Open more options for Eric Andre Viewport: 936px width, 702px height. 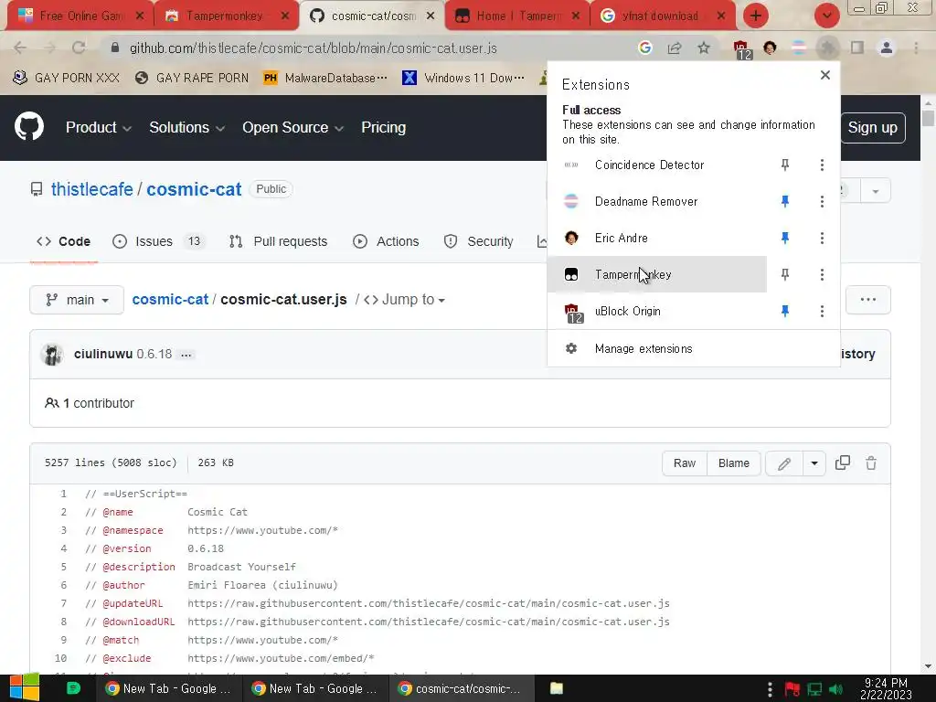click(x=822, y=239)
